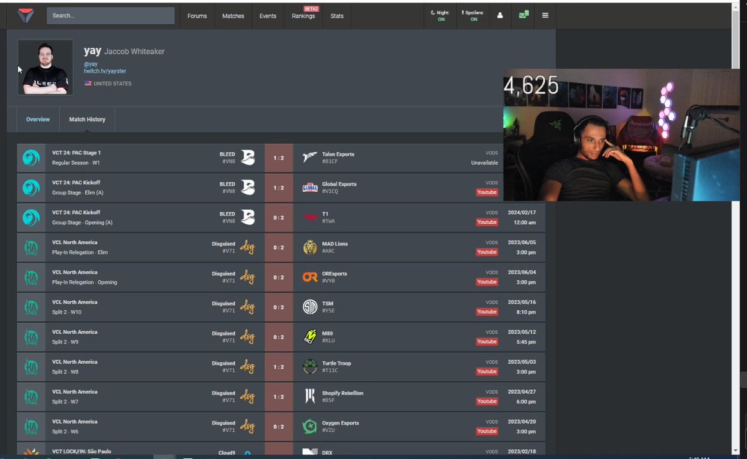Click the Global Esports team logo
Viewport: 747px width, 459px height.
tap(310, 188)
